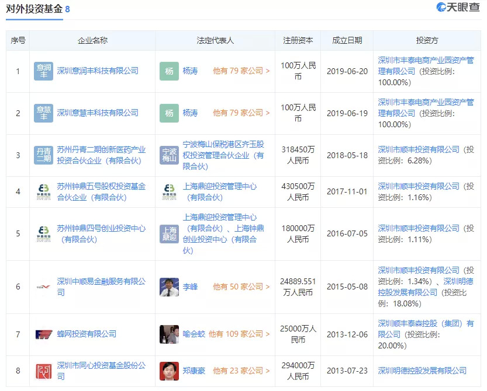Open 深圳市同心投资基金股份公司 link
487x391 pixels.
(101, 371)
